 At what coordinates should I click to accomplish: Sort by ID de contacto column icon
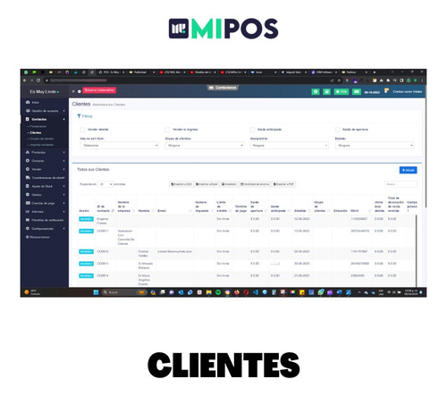113,211
